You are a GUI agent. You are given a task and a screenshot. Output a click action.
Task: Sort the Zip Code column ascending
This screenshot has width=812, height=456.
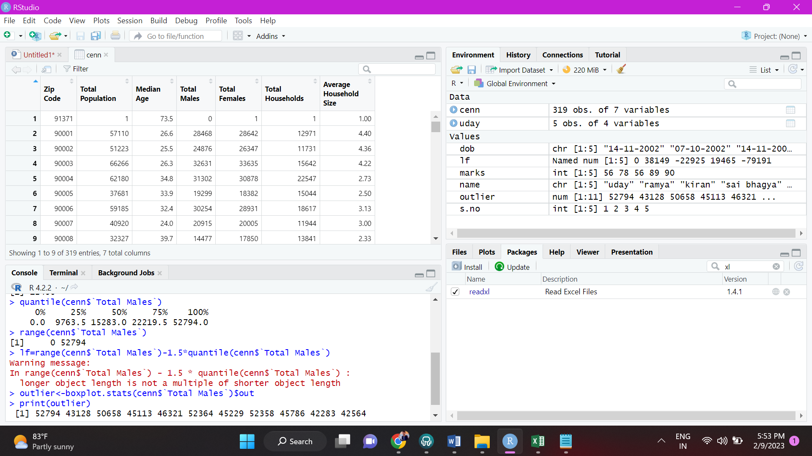[70, 81]
